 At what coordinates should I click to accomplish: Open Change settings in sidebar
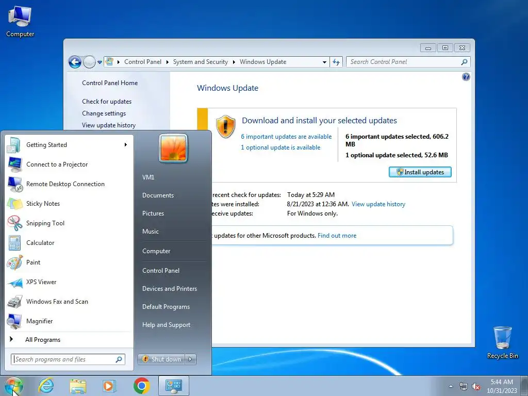104,113
